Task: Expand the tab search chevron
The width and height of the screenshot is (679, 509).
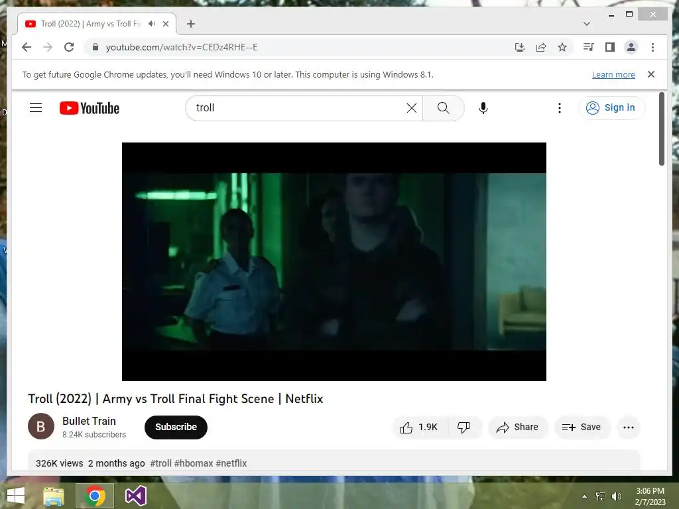Action: (x=586, y=24)
